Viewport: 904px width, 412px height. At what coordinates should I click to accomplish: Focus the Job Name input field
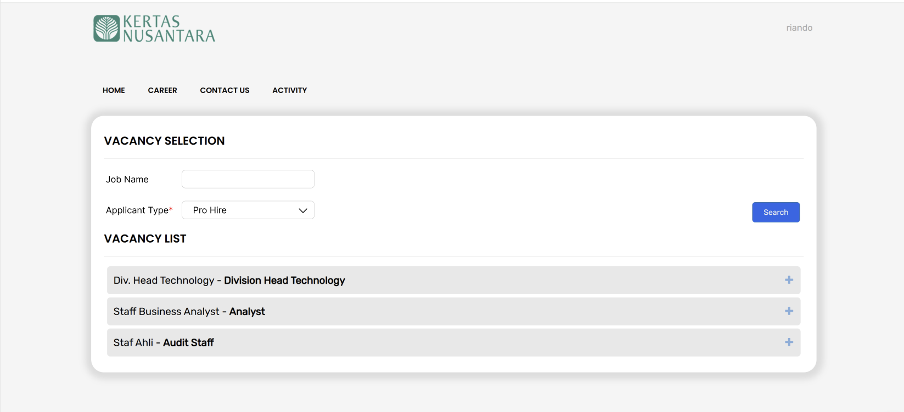pos(248,179)
